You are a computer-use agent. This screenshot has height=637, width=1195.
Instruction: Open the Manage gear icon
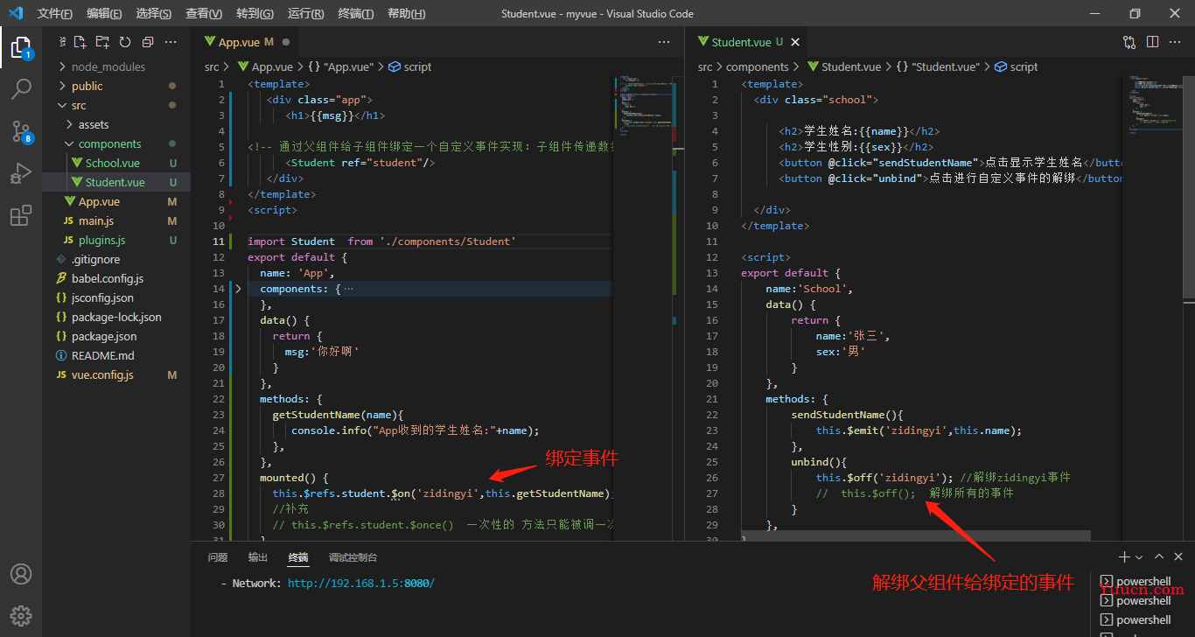pos(21,615)
